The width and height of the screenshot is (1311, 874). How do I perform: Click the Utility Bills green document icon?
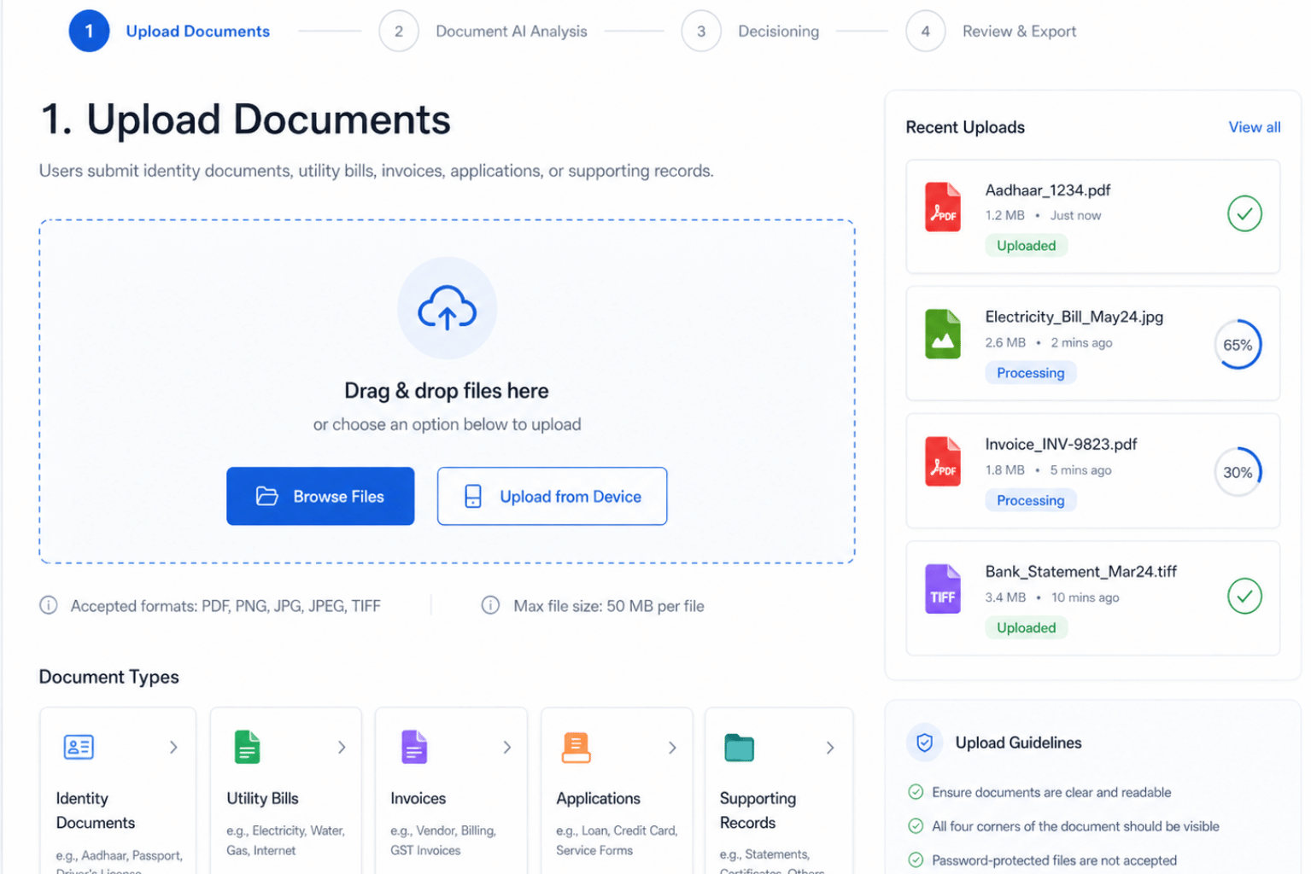[x=247, y=747]
